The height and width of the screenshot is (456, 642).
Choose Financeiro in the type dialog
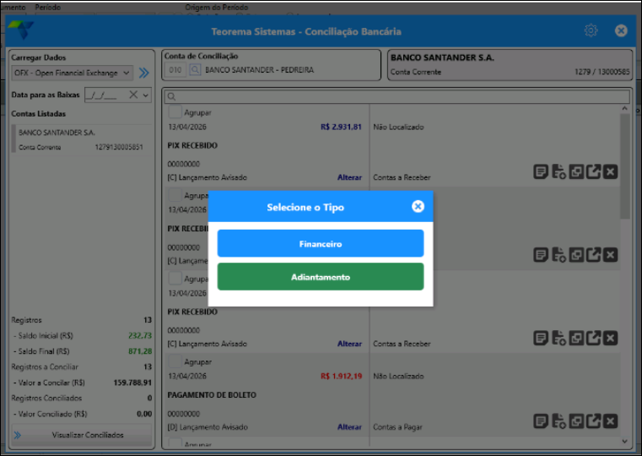pos(321,243)
